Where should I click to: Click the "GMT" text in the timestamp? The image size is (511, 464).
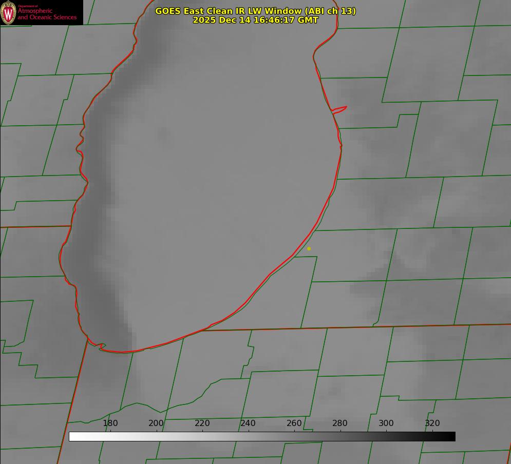click(308, 20)
